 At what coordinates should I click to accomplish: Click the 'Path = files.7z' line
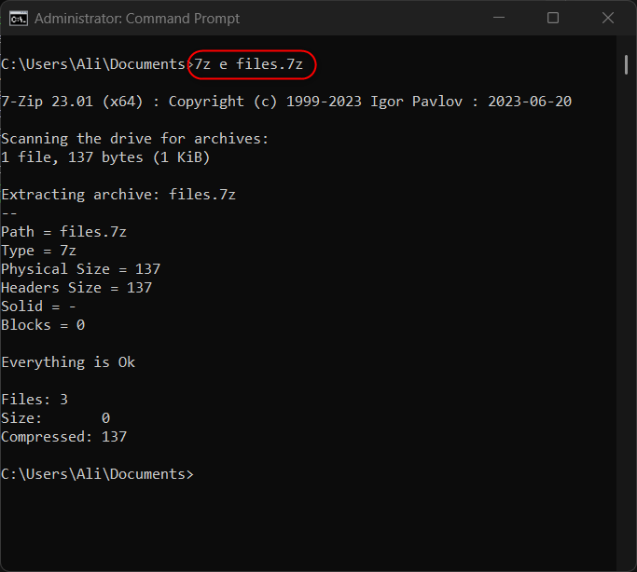tap(63, 232)
